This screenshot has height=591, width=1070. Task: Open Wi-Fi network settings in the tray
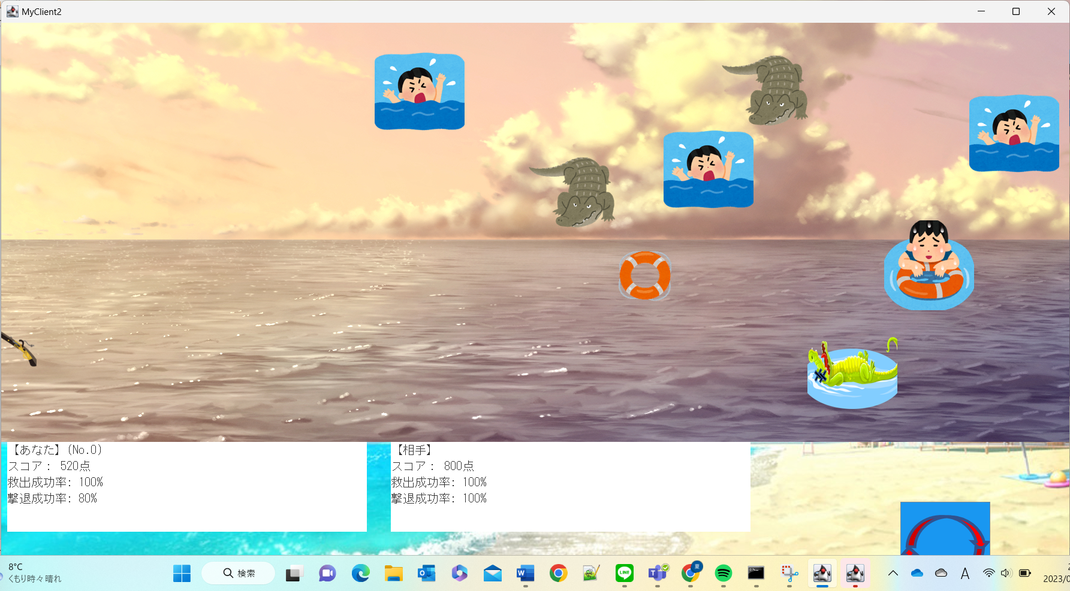tap(988, 573)
